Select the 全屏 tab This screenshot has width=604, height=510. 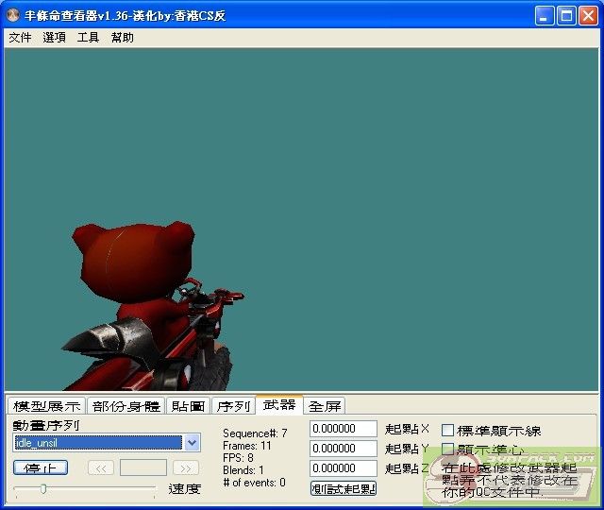325,406
